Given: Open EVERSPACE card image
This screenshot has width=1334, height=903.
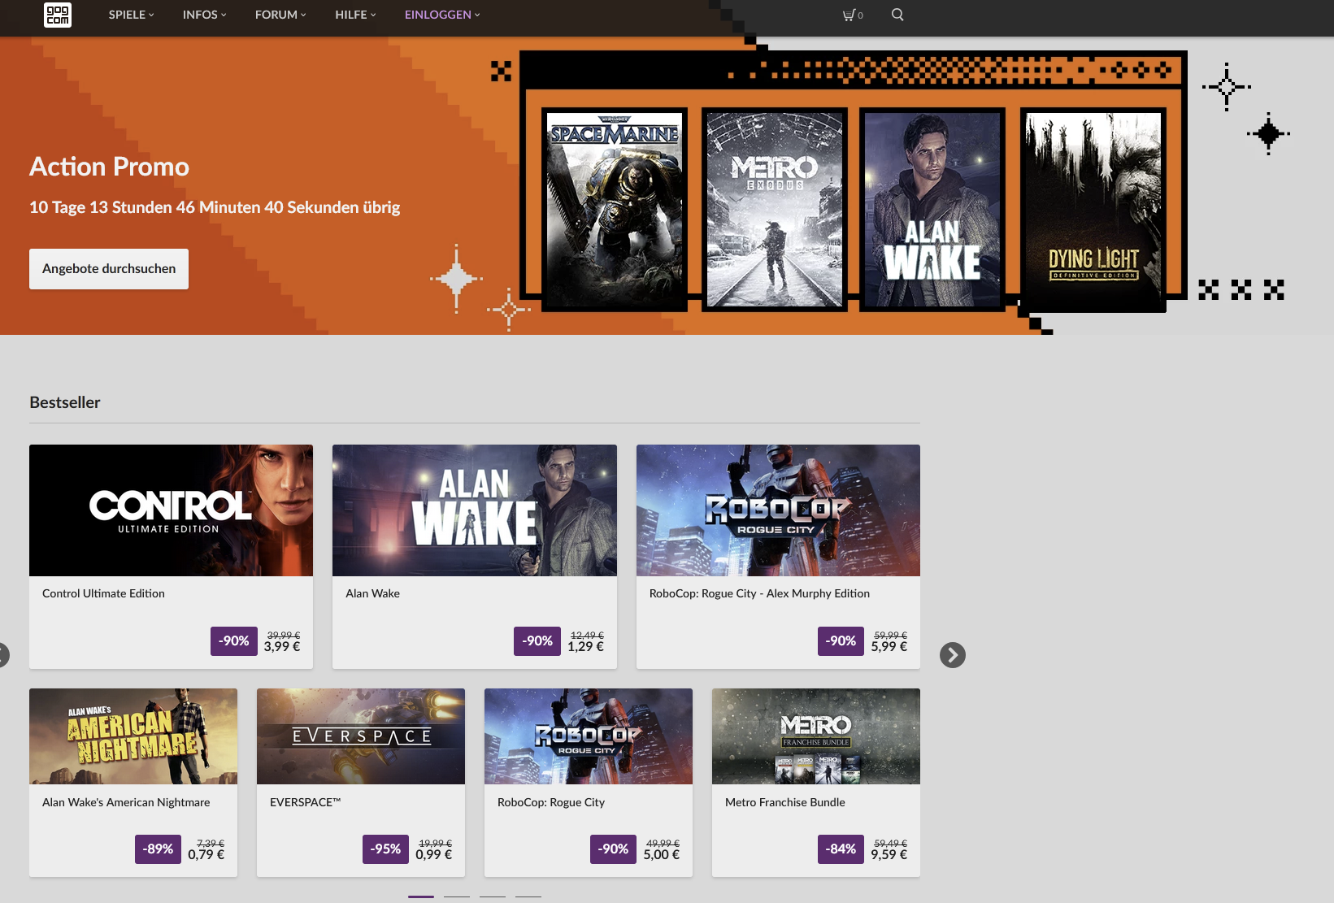Looking at the screenshot, I should [x=361, y=736].
